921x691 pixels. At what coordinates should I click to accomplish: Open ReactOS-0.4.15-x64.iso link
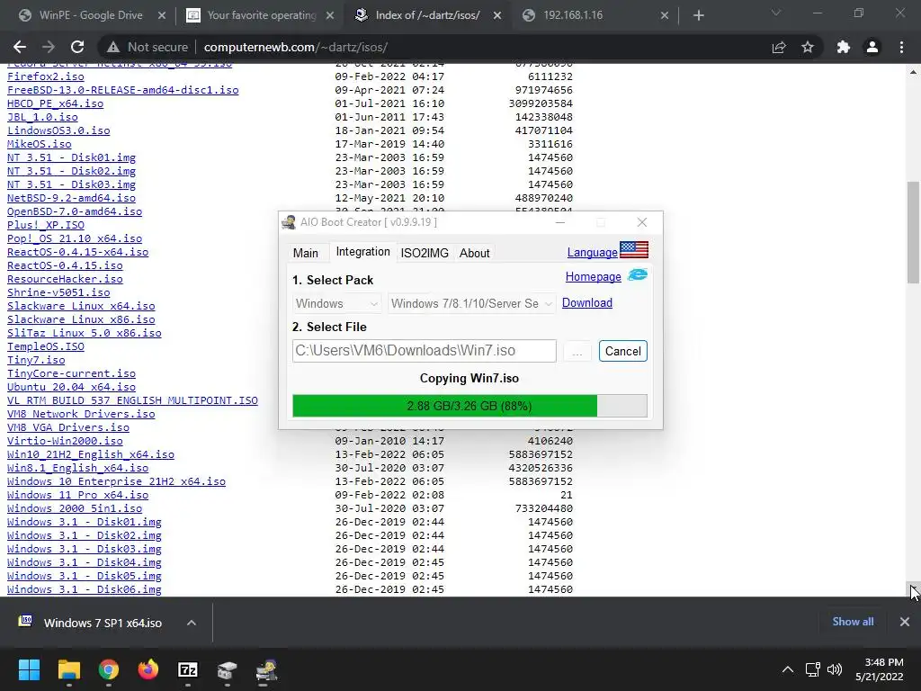click(77, 252)
